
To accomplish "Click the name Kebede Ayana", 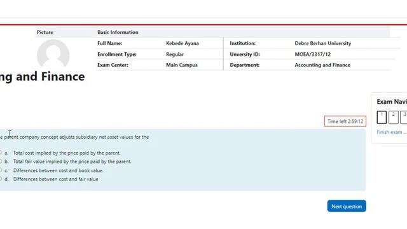I will 183,43.
